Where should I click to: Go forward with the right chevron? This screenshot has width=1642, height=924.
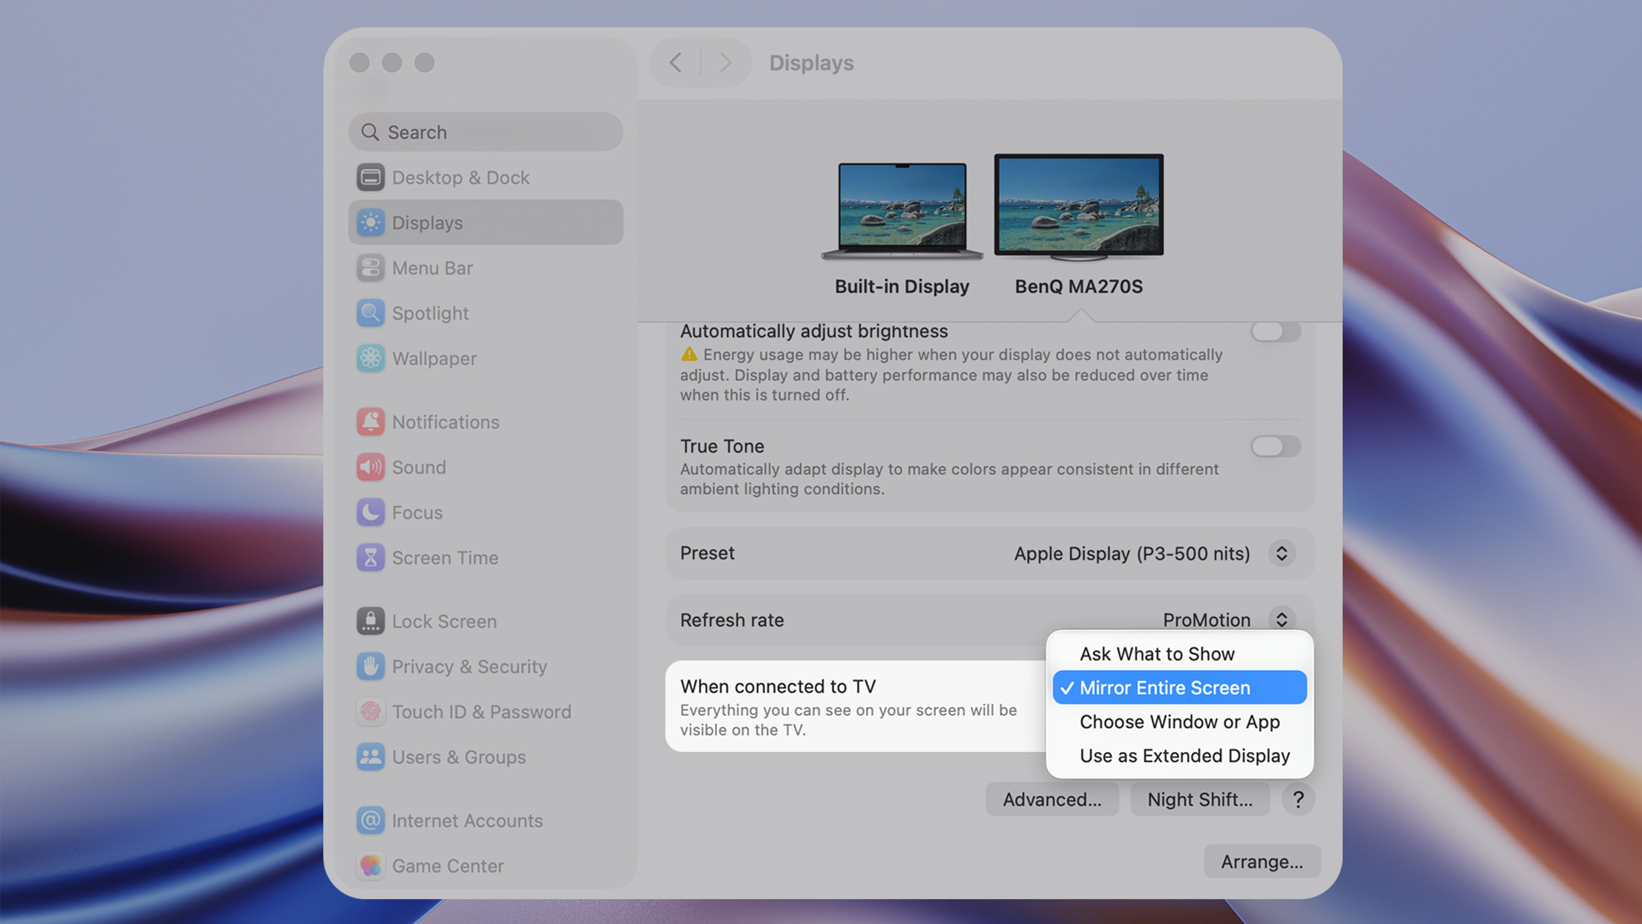point(725,62)
